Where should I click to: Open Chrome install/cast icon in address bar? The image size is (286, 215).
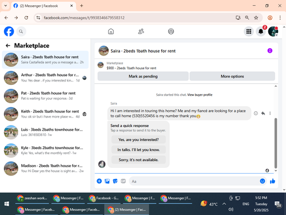(238, 18)
